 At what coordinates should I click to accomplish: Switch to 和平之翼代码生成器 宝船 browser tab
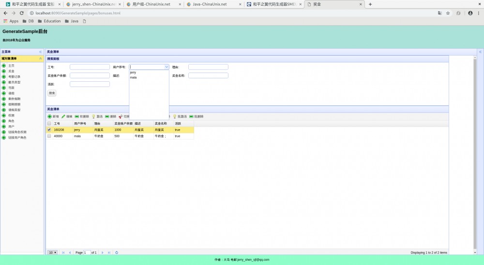pyautogui.click(x=33, y=4)
